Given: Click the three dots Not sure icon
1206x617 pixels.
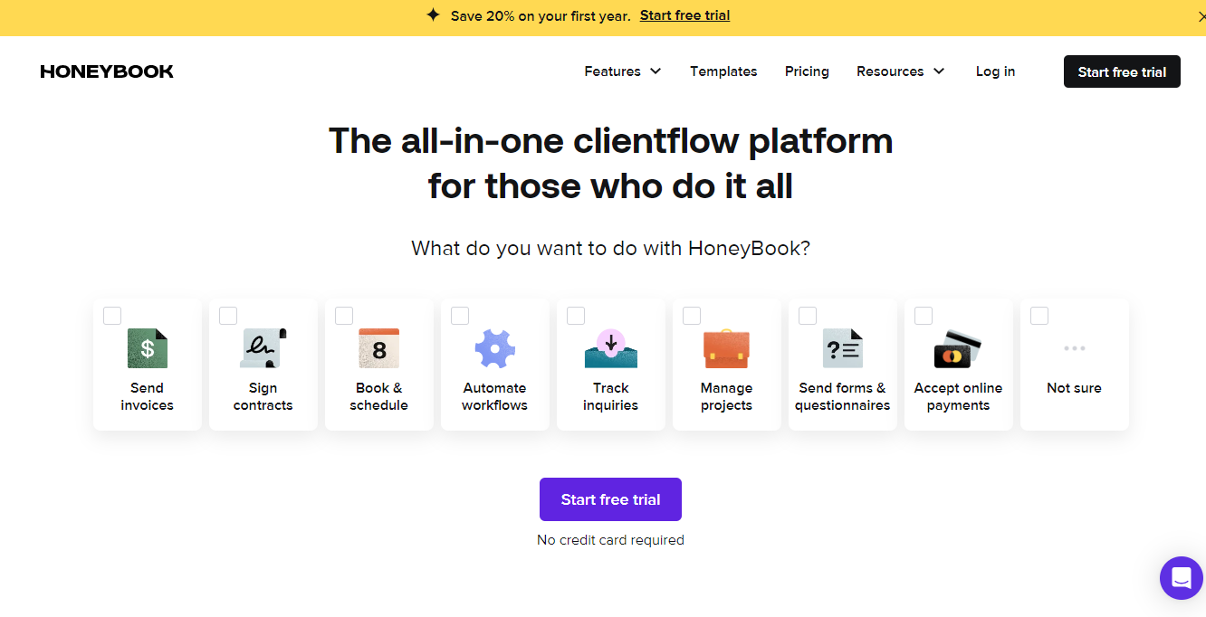Looking at the screenshot, I should coord(1075,348).
